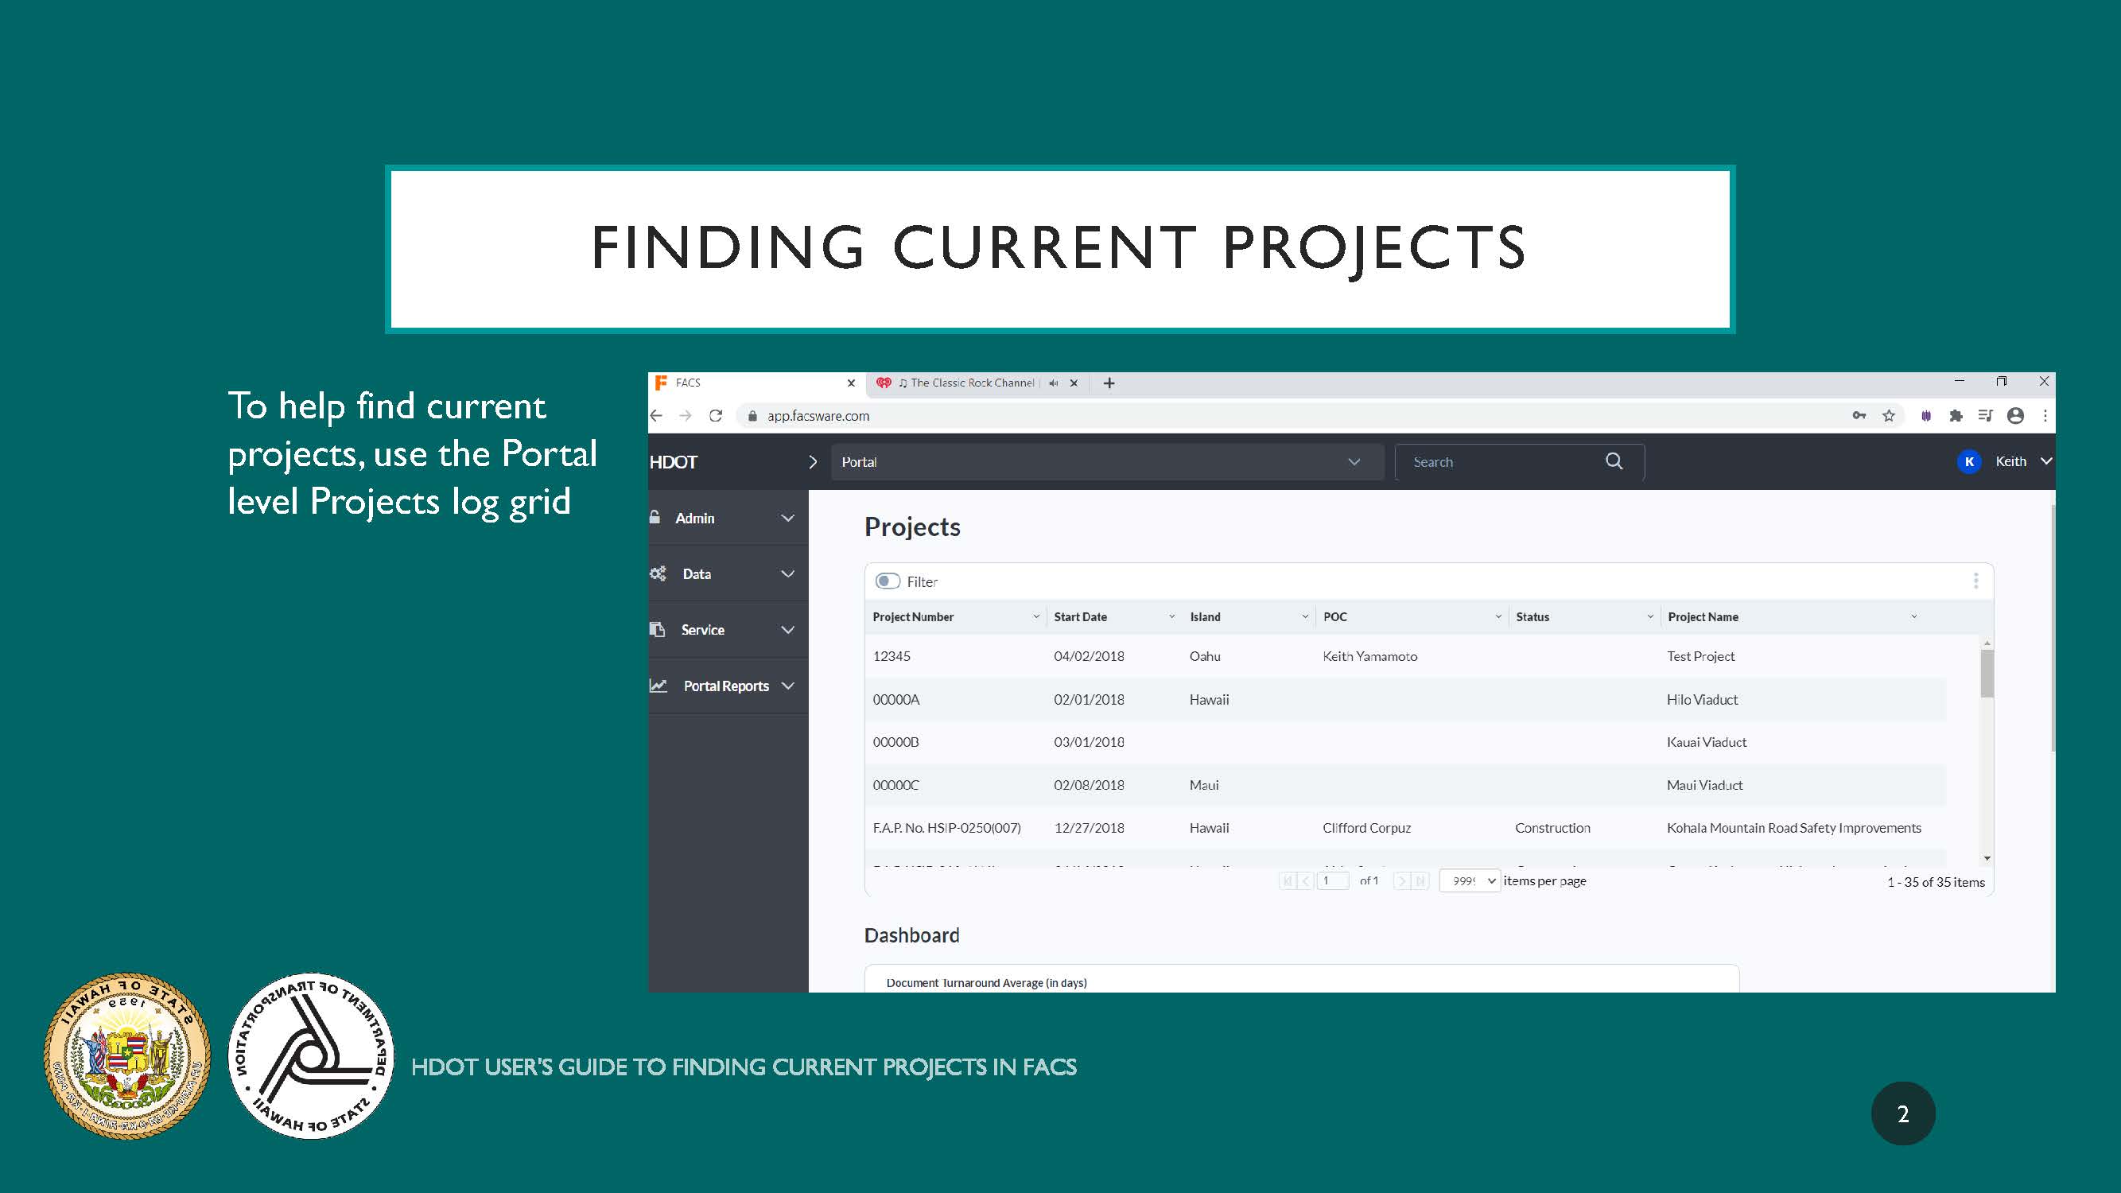Toggle the Filter switch on
This screenshot has height=1193, width=2121.
click(x=887, y=581)
